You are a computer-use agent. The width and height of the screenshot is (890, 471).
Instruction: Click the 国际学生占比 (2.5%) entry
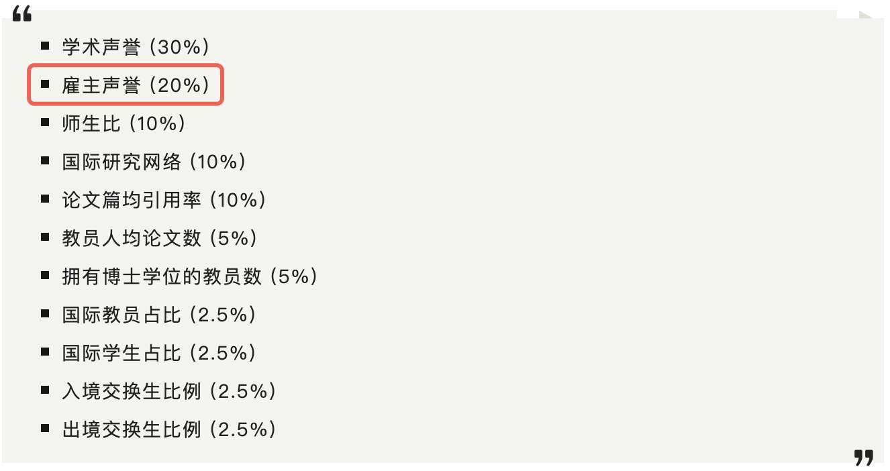click(159, 353)
